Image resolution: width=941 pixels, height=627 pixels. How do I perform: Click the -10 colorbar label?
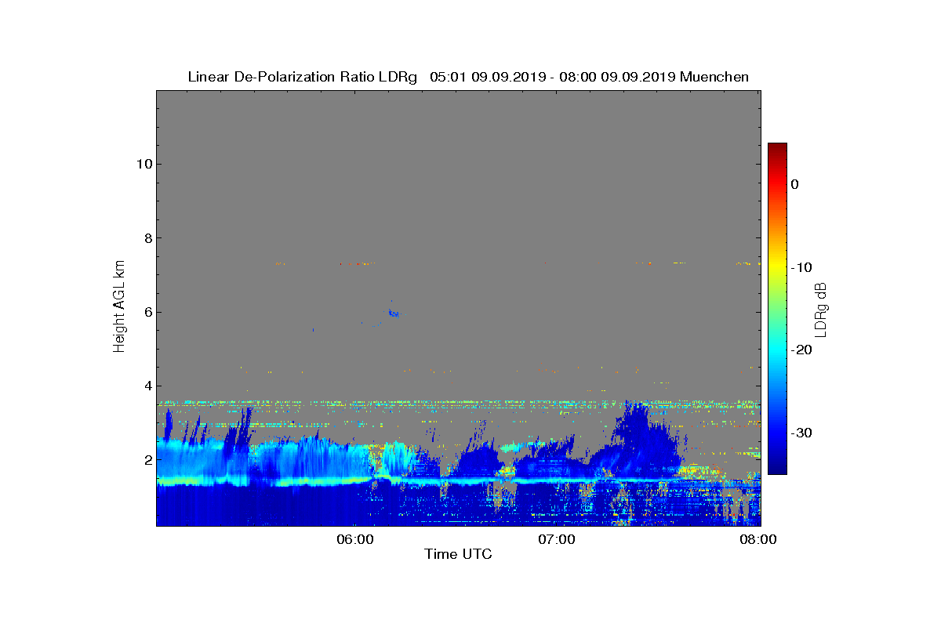coord(800,267)
